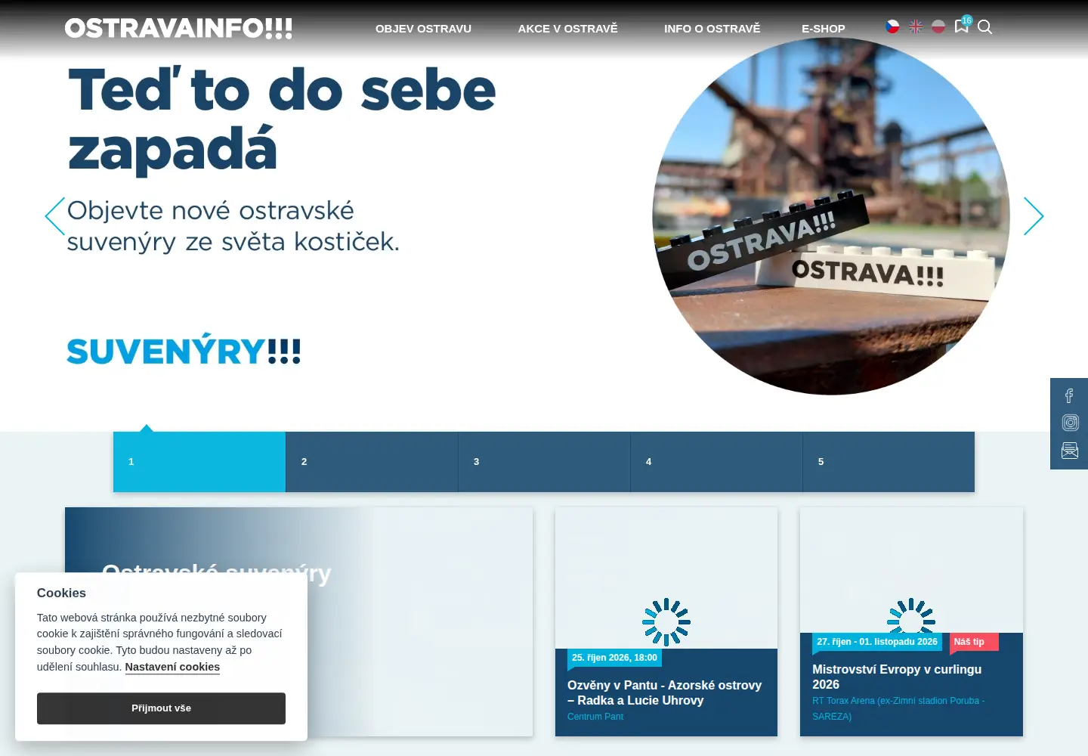Click the 27. říjen - 01. listopadu 2026 label
1088x756 pixels.
point(877,642)
